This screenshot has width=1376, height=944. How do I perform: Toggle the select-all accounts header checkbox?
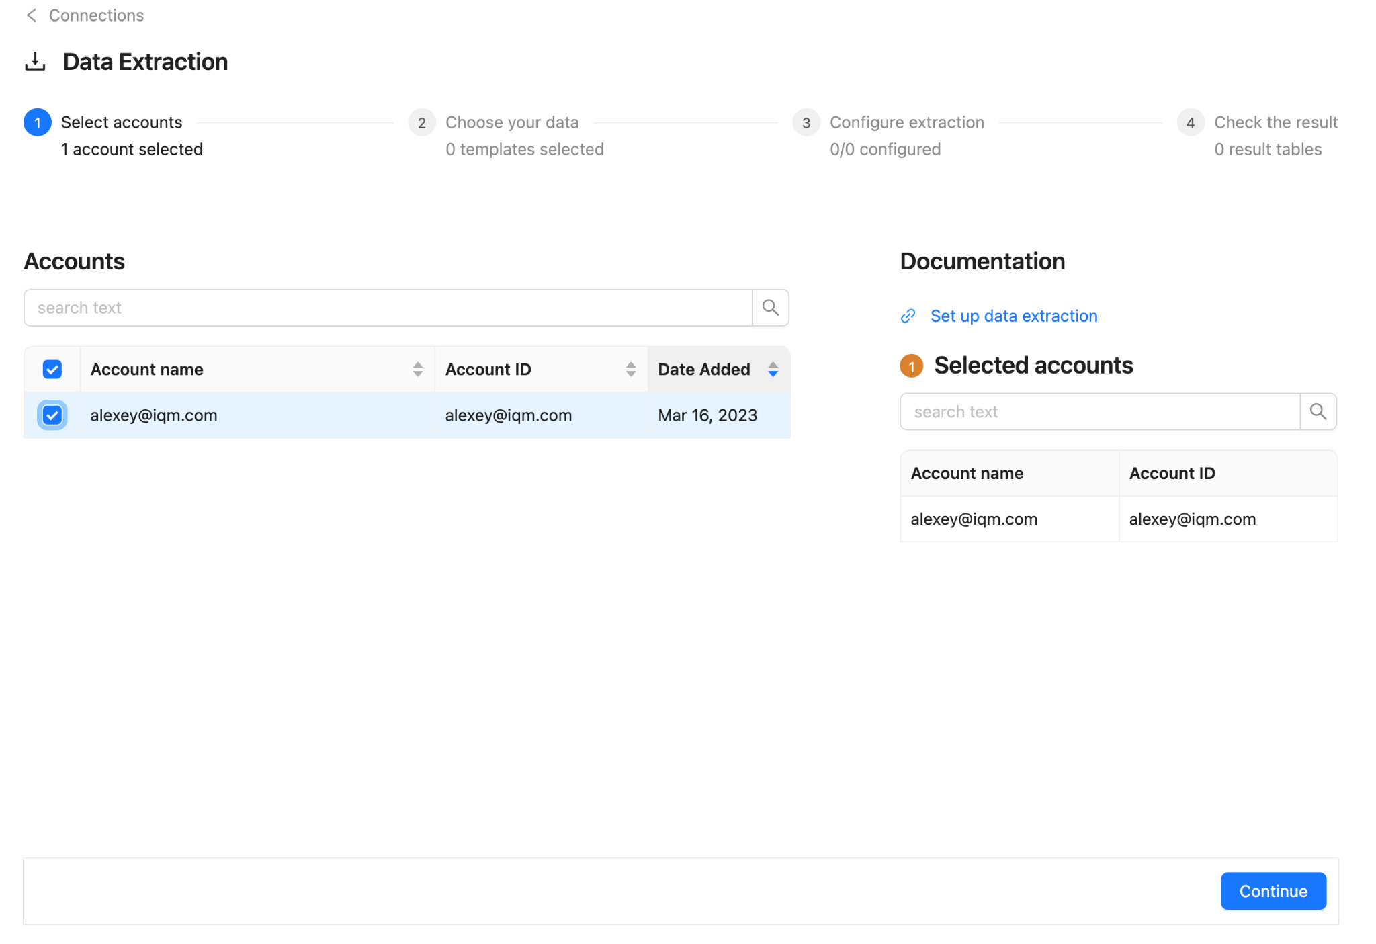(52, 370)
